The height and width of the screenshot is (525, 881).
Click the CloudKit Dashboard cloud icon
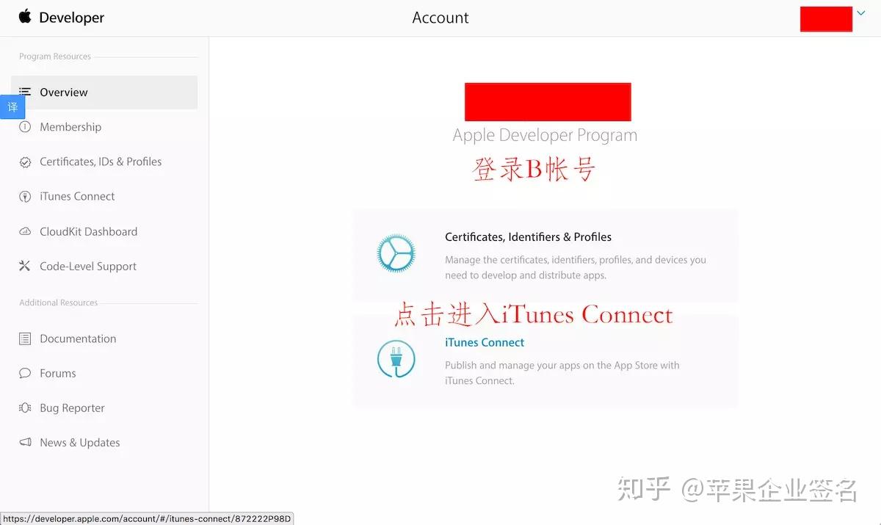coord(25,231)
